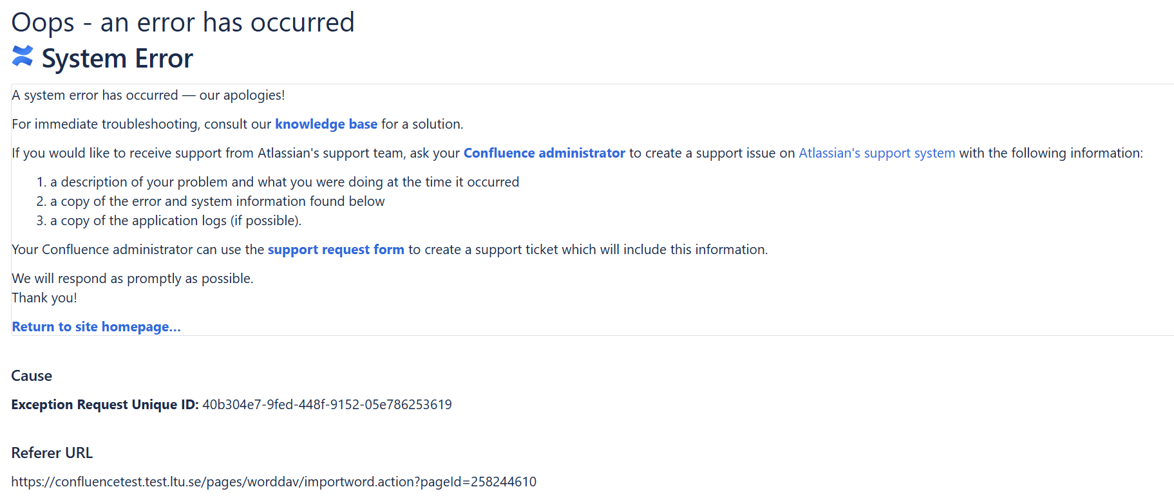Click 'We will respond as promptly' text
Image resolution: width=1174 pixels, height=496 pixels.
click(133, 279)
